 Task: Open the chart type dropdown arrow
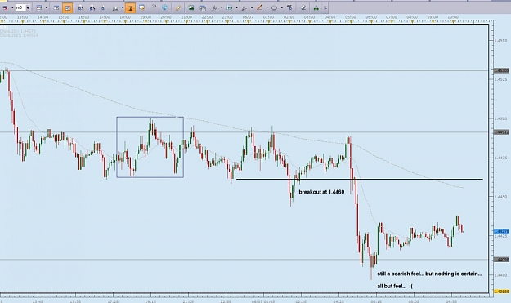pos(47,8)
